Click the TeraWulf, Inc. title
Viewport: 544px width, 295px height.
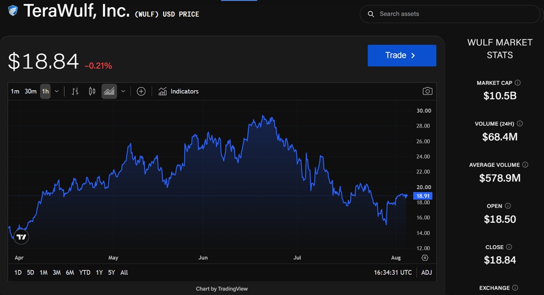(x=77, y=10)
